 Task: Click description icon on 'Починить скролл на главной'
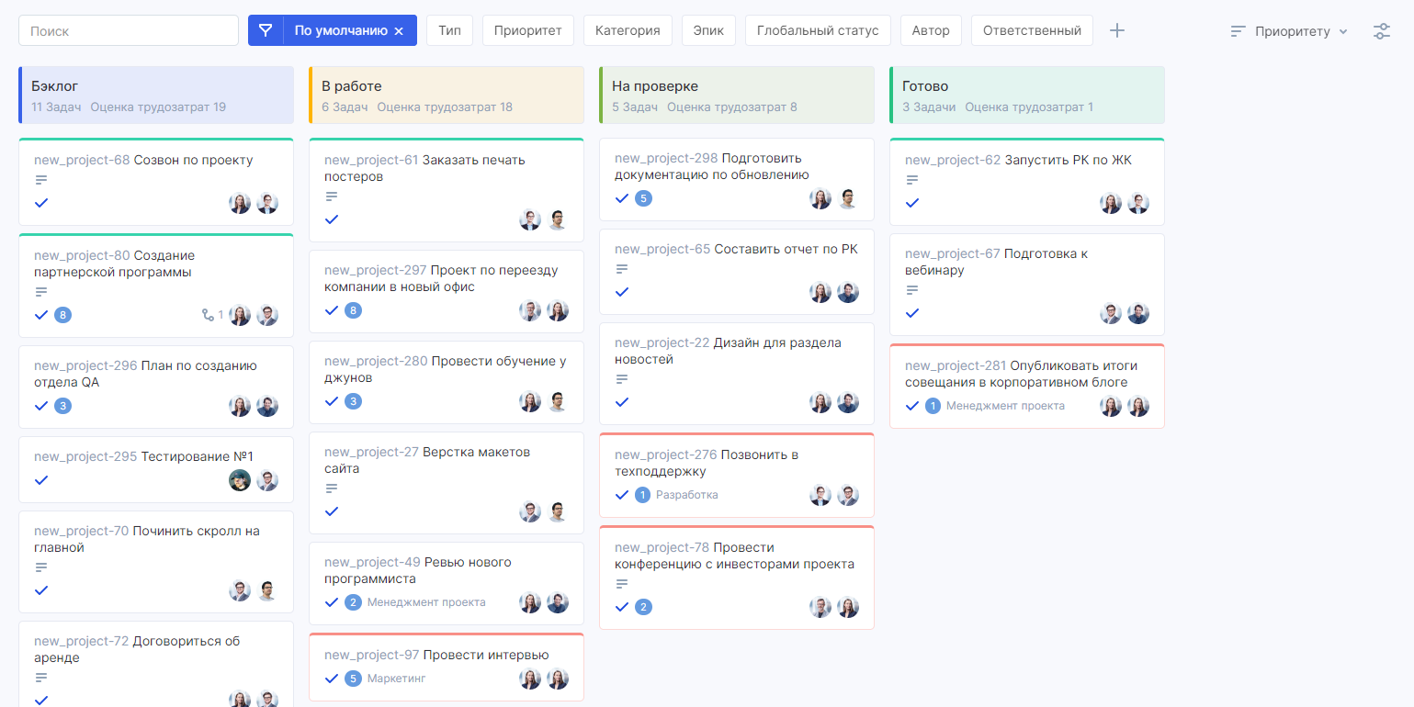(x=40, y=567)
